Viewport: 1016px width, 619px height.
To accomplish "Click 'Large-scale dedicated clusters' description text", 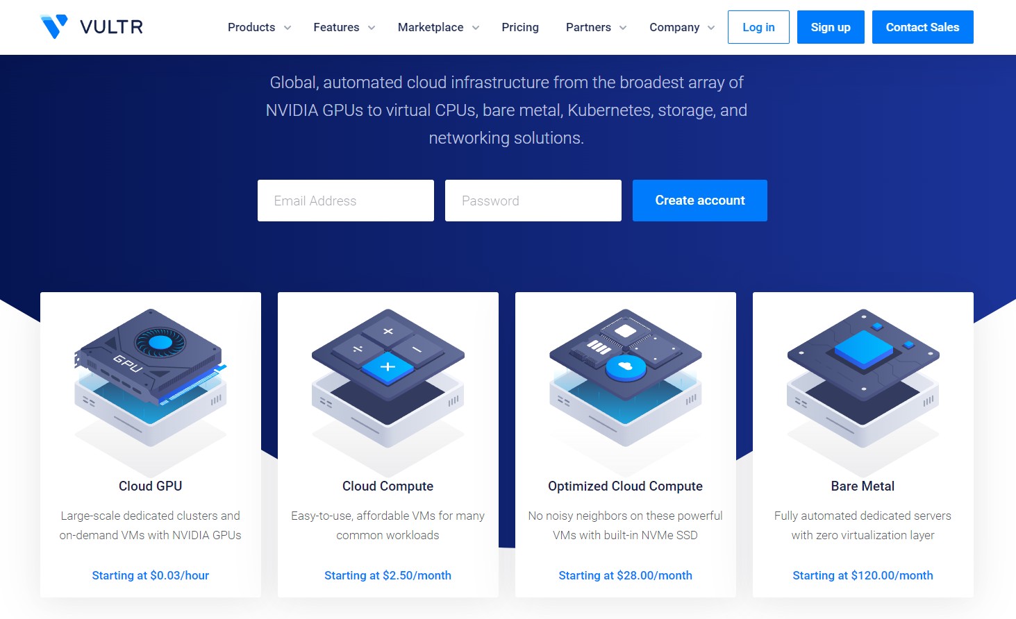I will click(x=151, y=525).
